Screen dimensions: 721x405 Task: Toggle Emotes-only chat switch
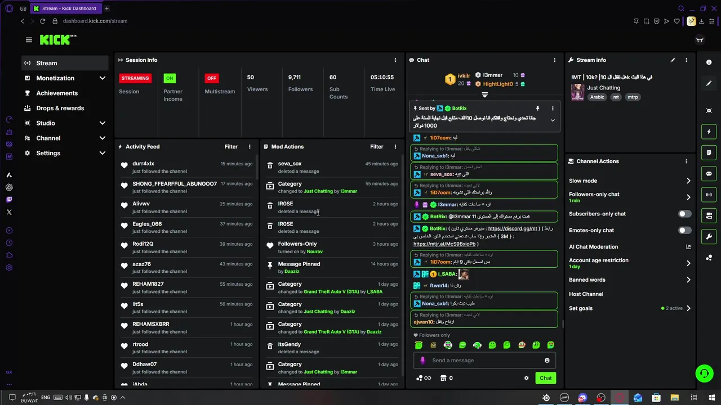click(684, 230)
